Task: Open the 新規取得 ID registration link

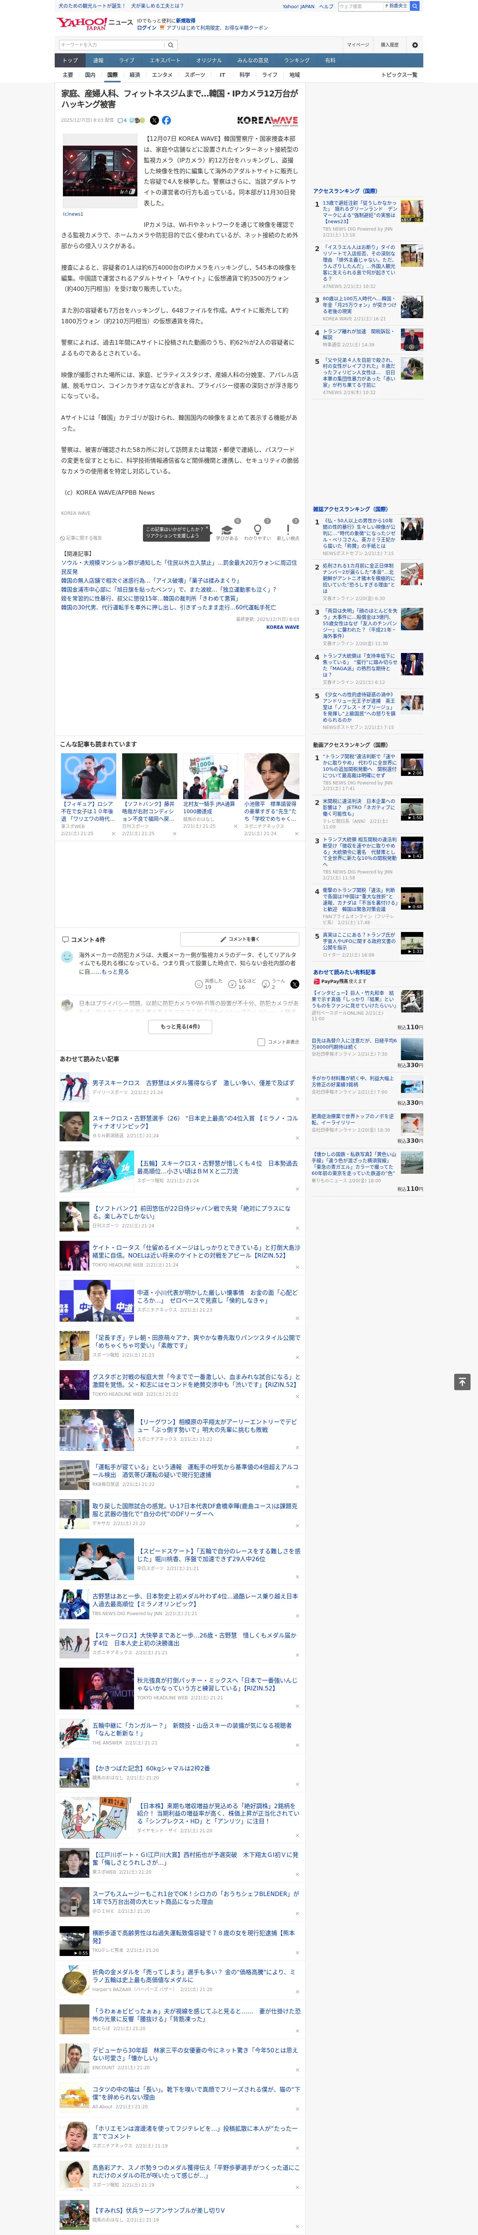Action: [186, 20]
